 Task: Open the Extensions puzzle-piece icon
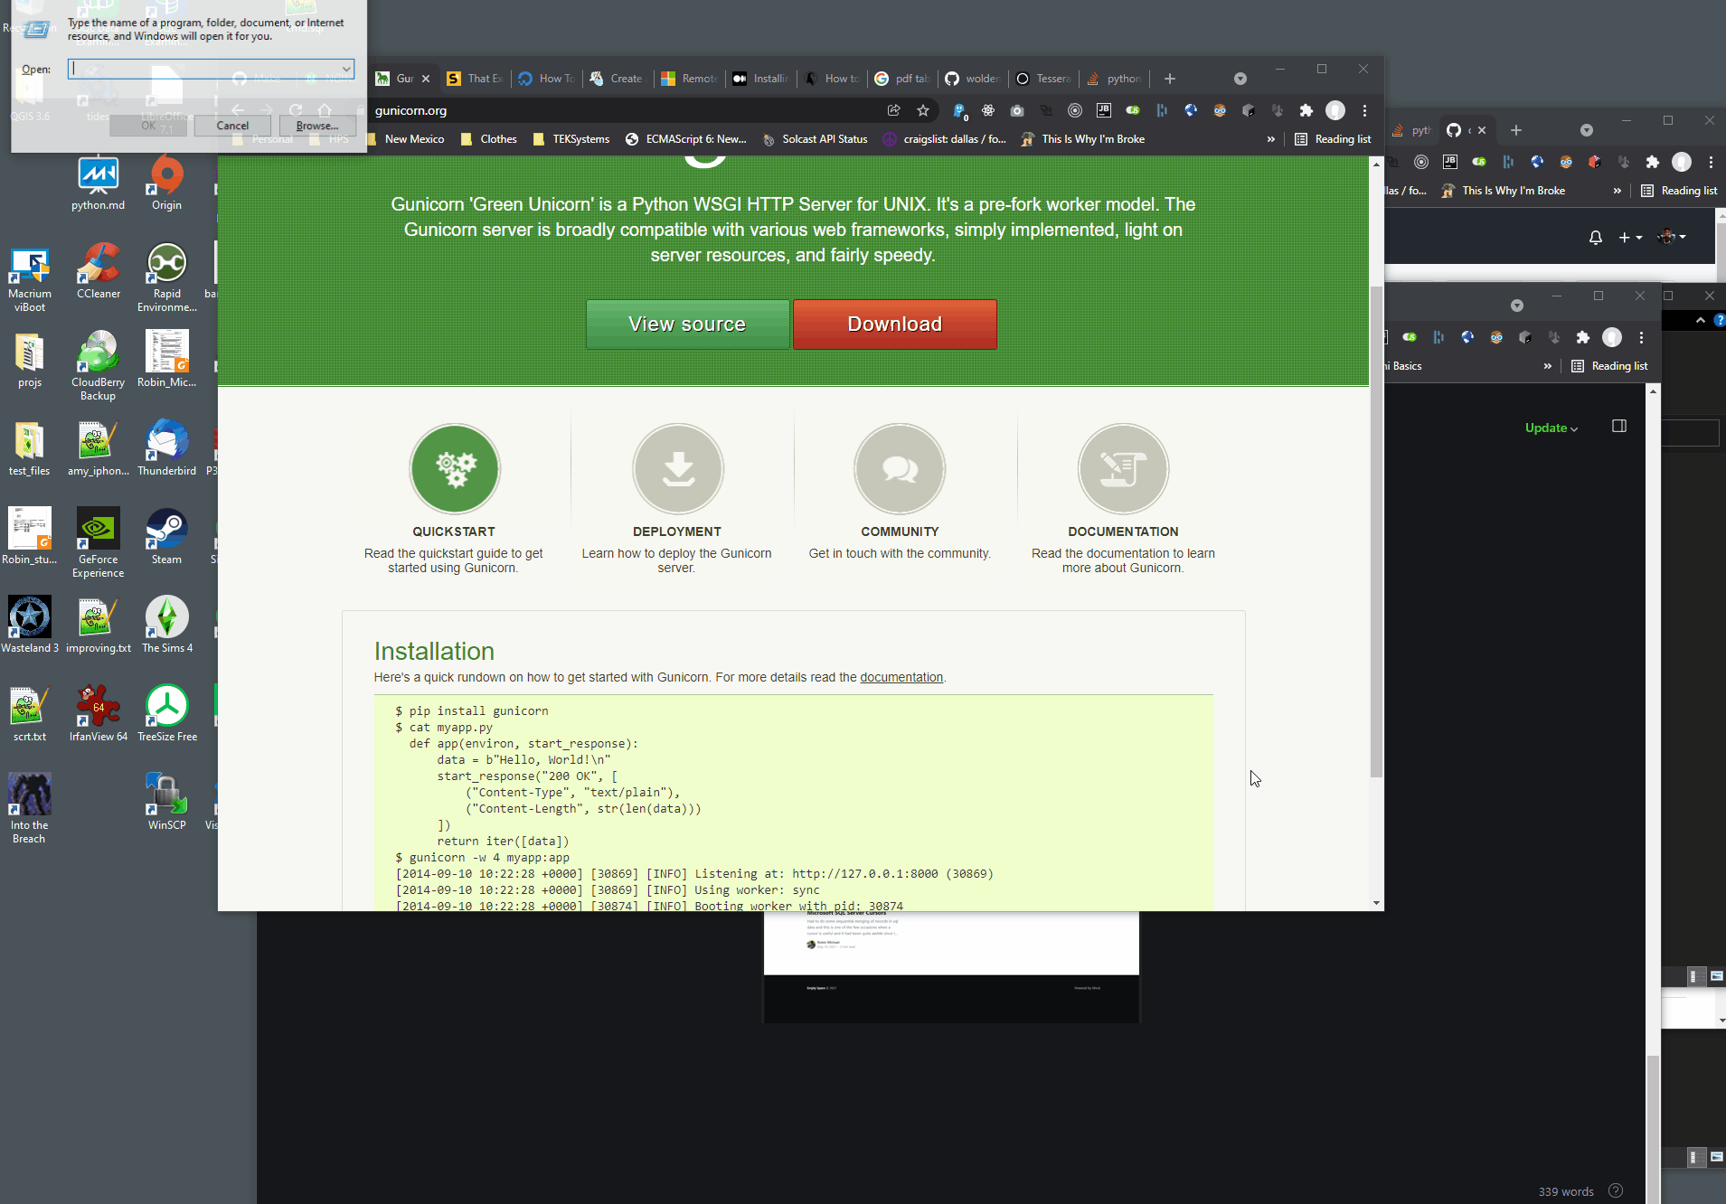(1306, 110)
